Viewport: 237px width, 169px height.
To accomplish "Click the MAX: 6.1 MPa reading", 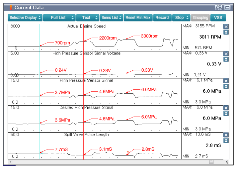I will tap(197, 80).
